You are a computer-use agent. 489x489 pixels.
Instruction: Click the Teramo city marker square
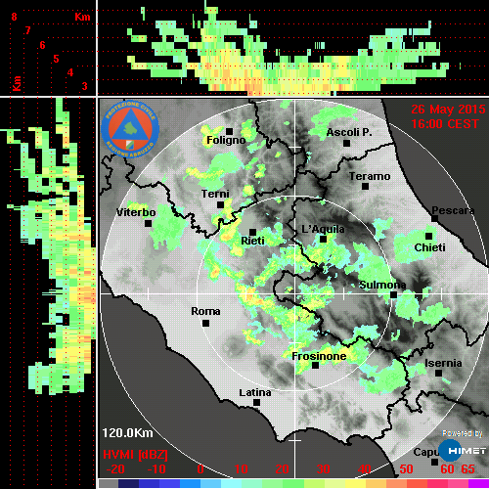click(366, 187)
